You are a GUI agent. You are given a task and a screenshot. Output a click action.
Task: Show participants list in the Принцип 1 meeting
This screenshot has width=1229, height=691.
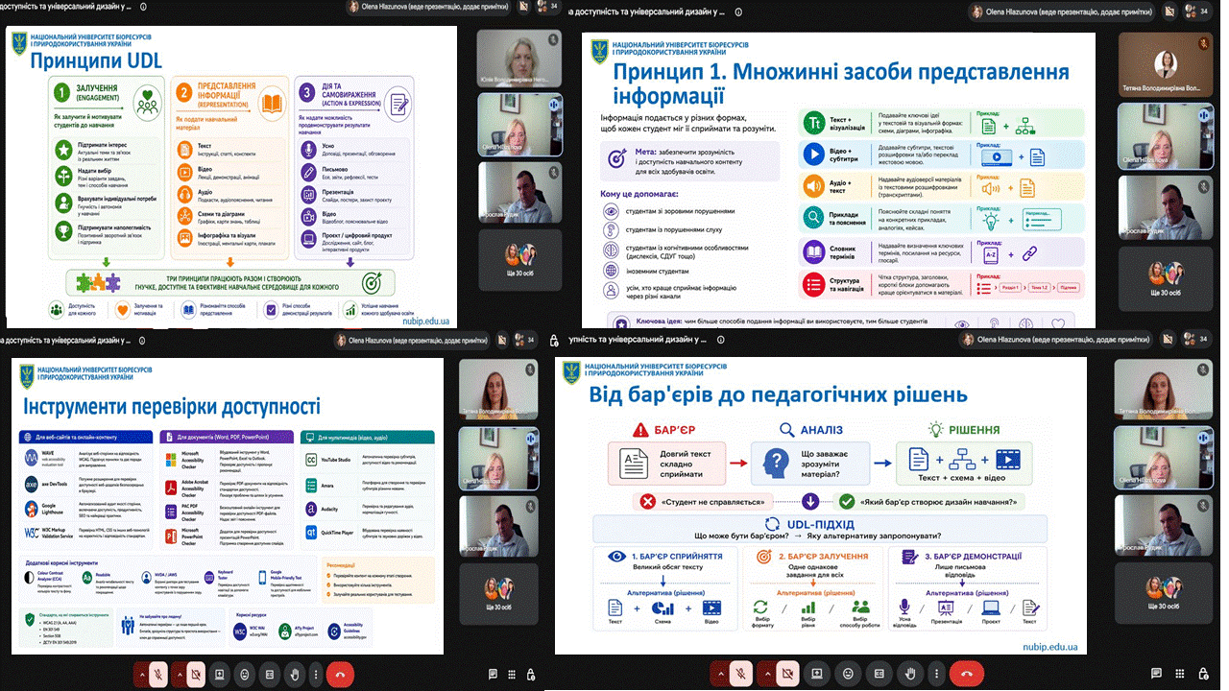[1199, 10]
